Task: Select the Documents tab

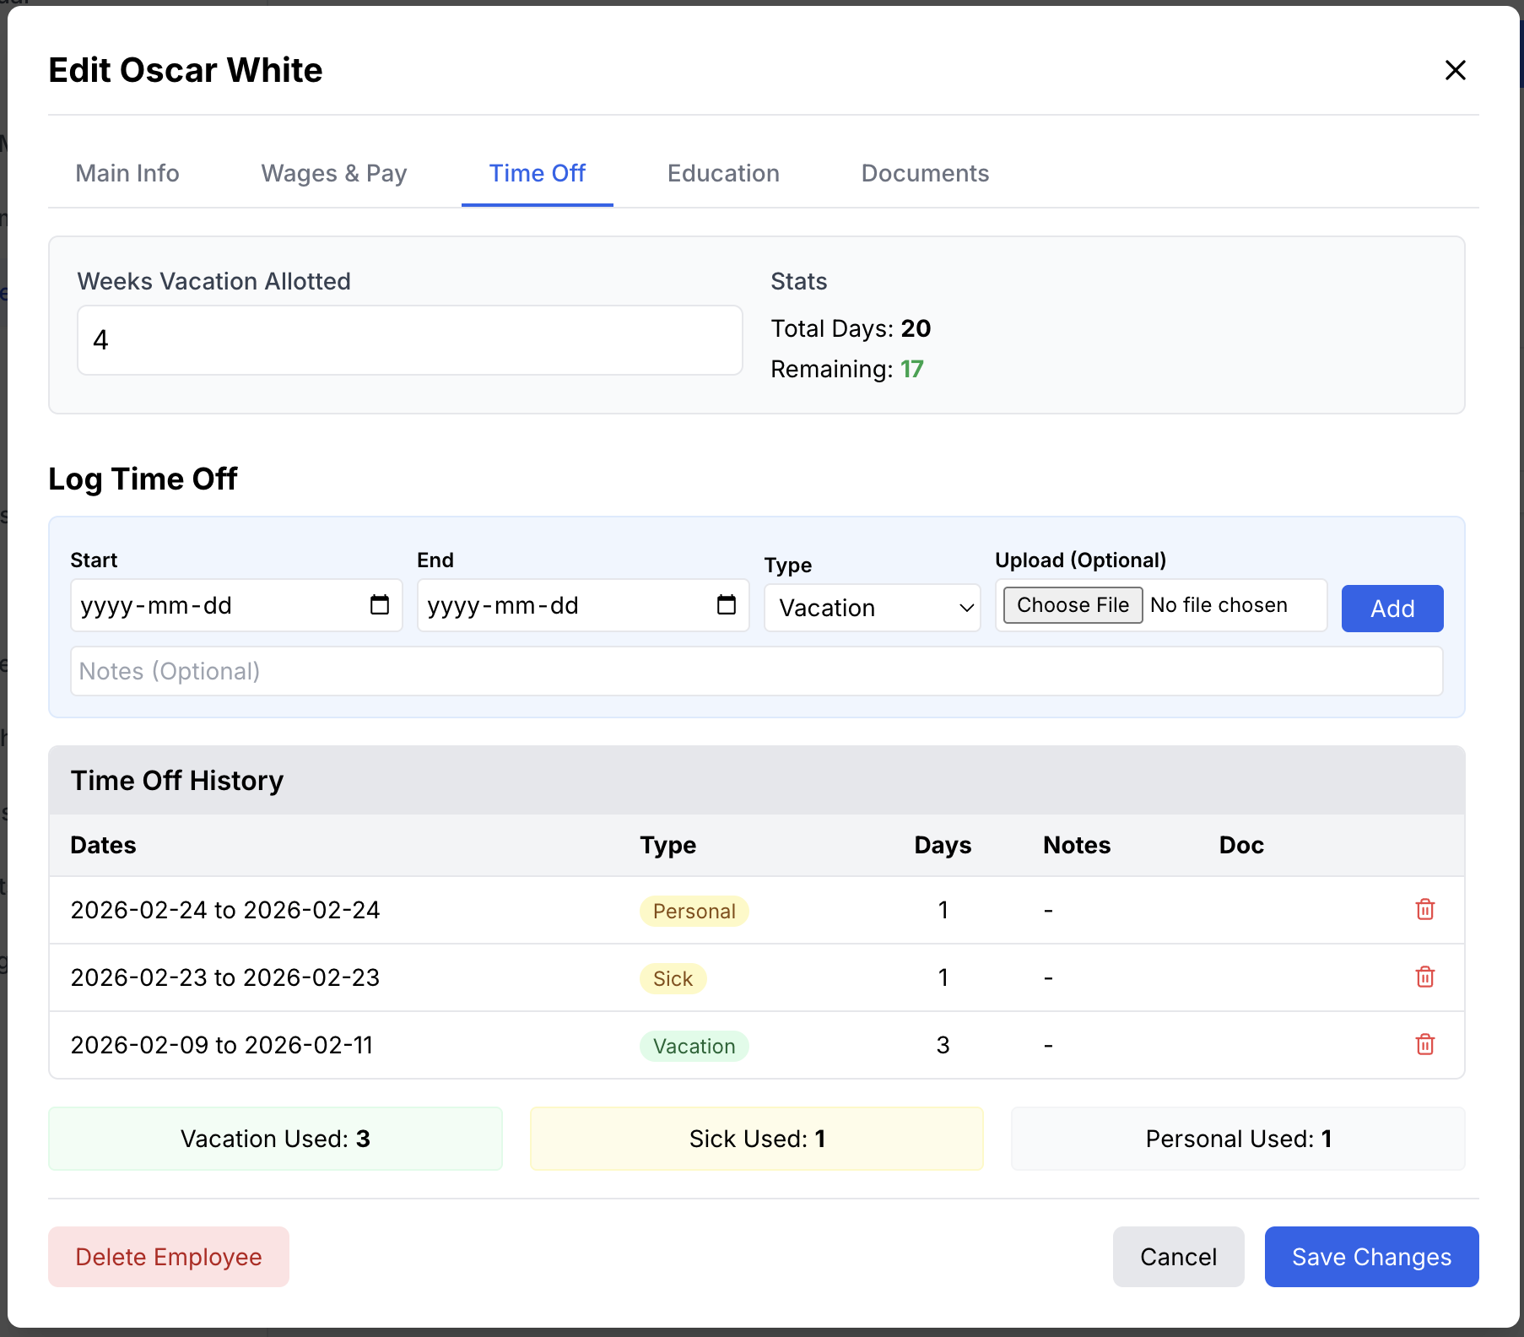Action: click(925, 173)
